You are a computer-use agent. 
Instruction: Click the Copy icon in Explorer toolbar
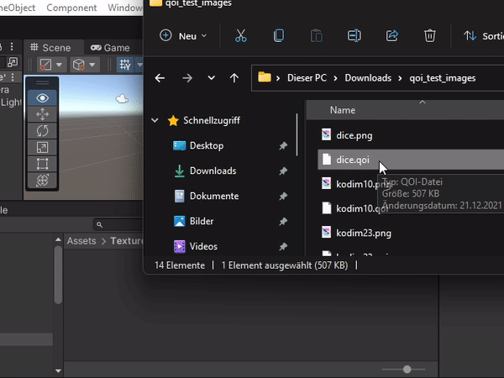coord(279,35)
